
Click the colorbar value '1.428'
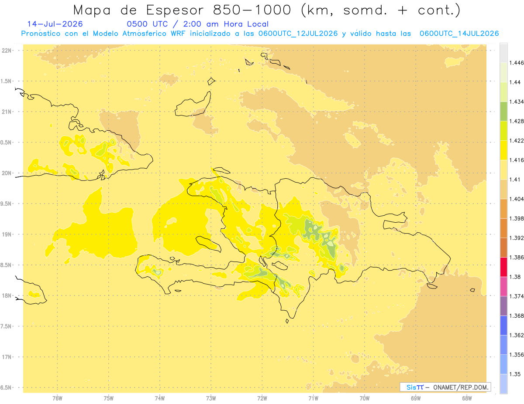[x=517, y=121]
